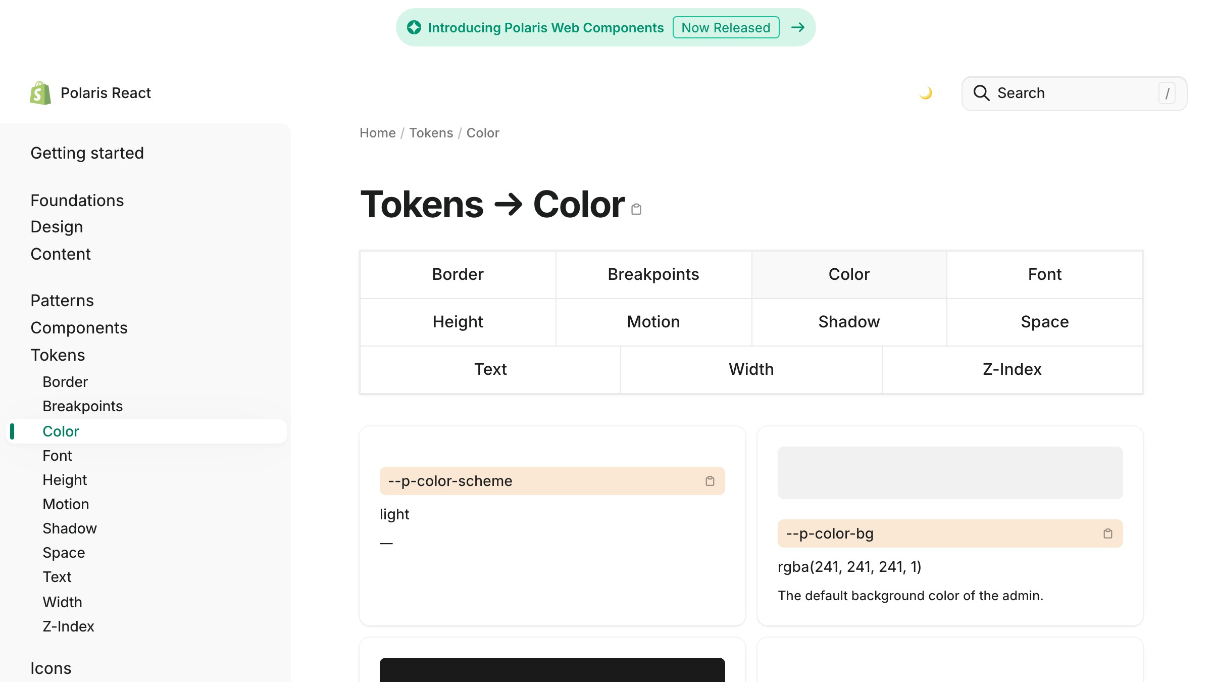Open Content in sidebar

click(61, 254)
